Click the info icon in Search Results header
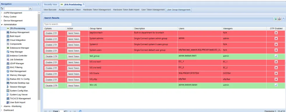 point(279,19)
